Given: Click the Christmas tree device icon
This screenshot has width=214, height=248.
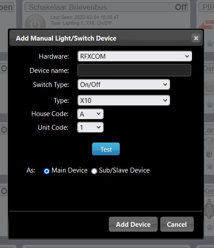Looking at the screenshot, I should [209, 208].
